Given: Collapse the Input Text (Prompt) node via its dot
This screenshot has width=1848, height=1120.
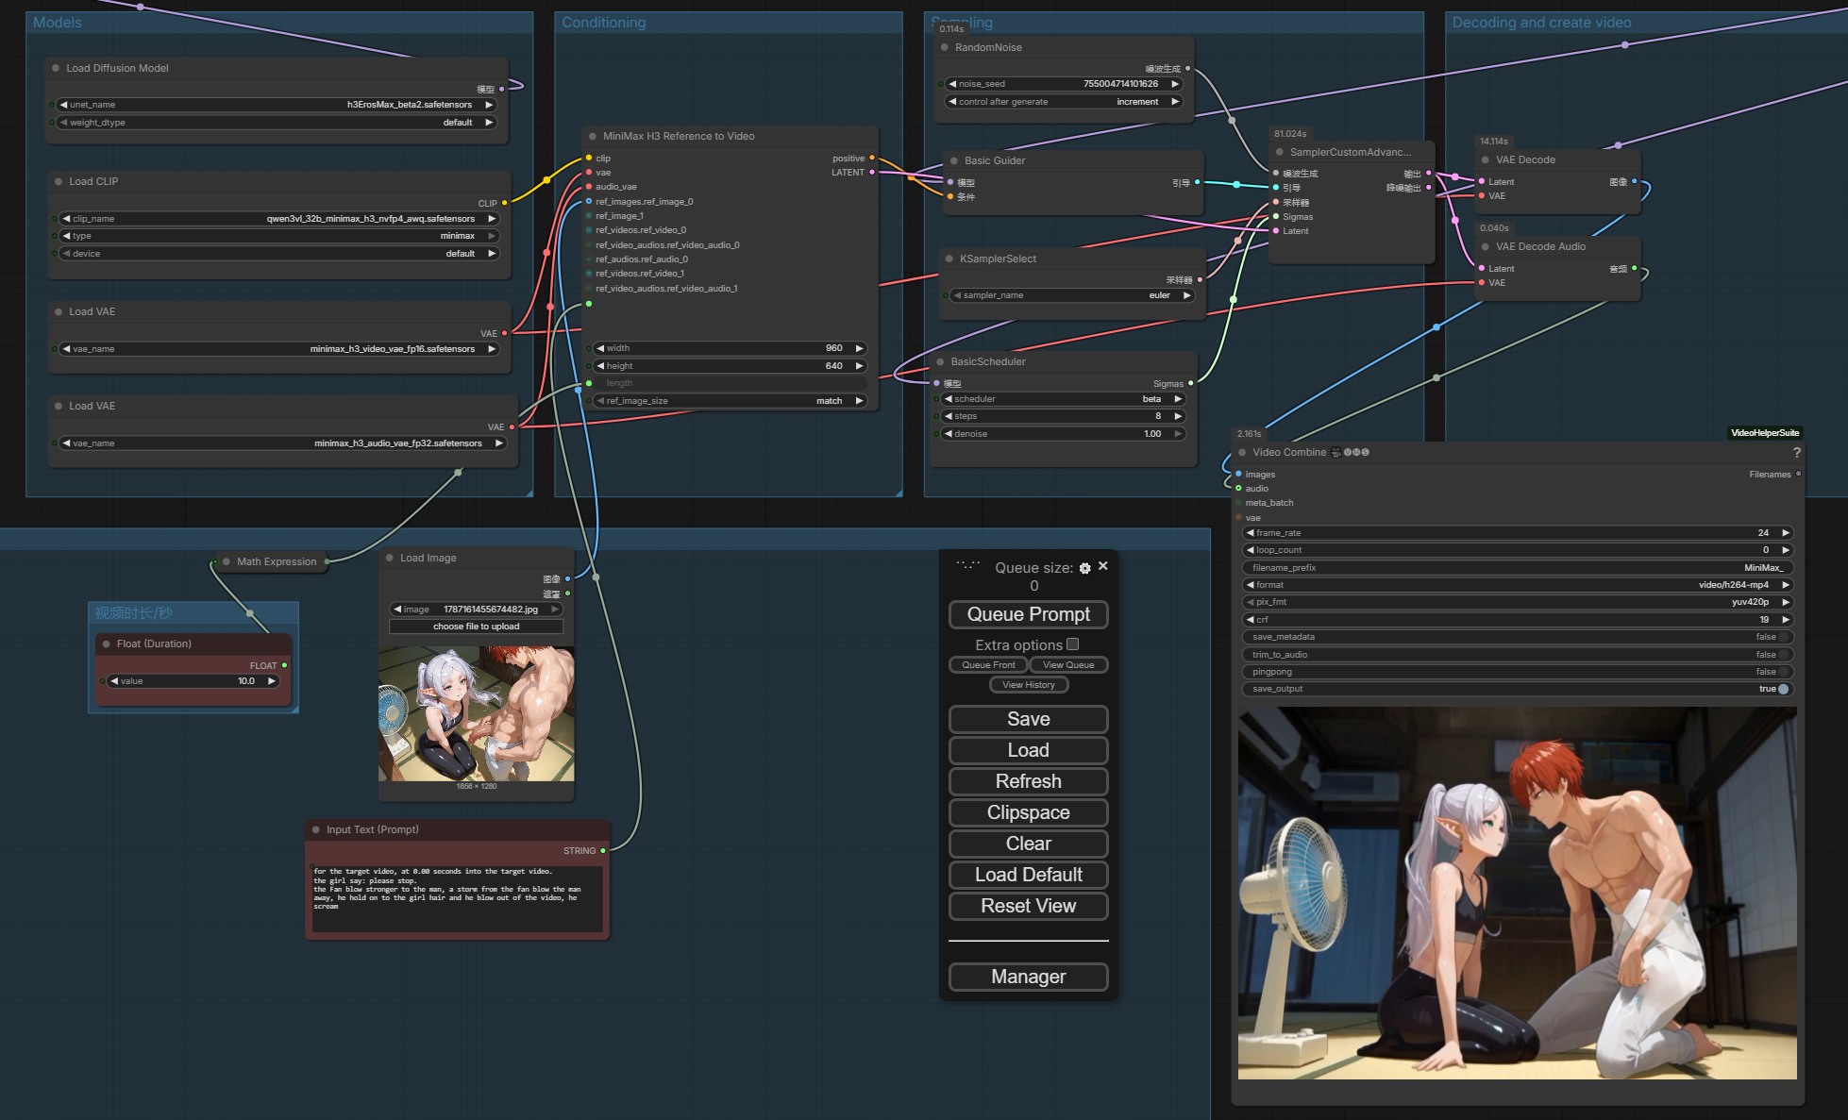Looking at the screenshot, I should tap(316, 829).
